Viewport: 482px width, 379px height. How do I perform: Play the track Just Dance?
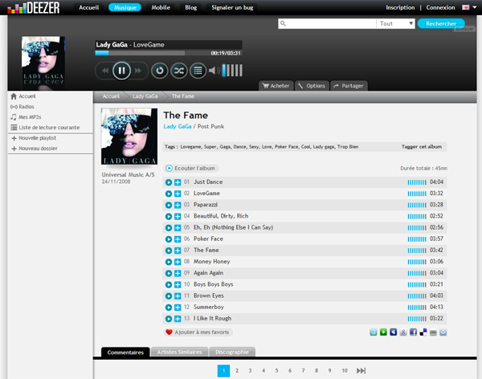[x=169, y=182]
